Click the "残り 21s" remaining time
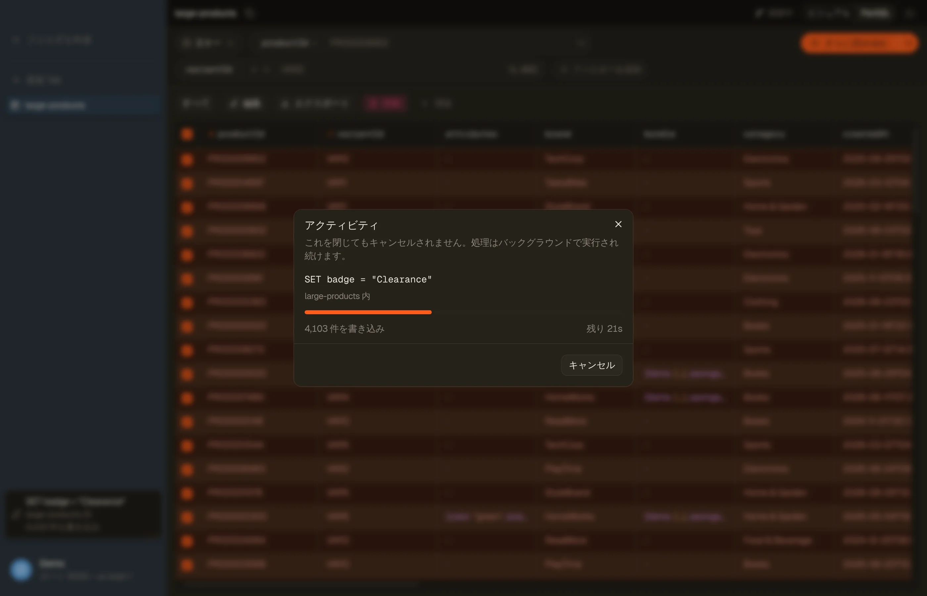 pyautogui.click(x=604, y=328)
